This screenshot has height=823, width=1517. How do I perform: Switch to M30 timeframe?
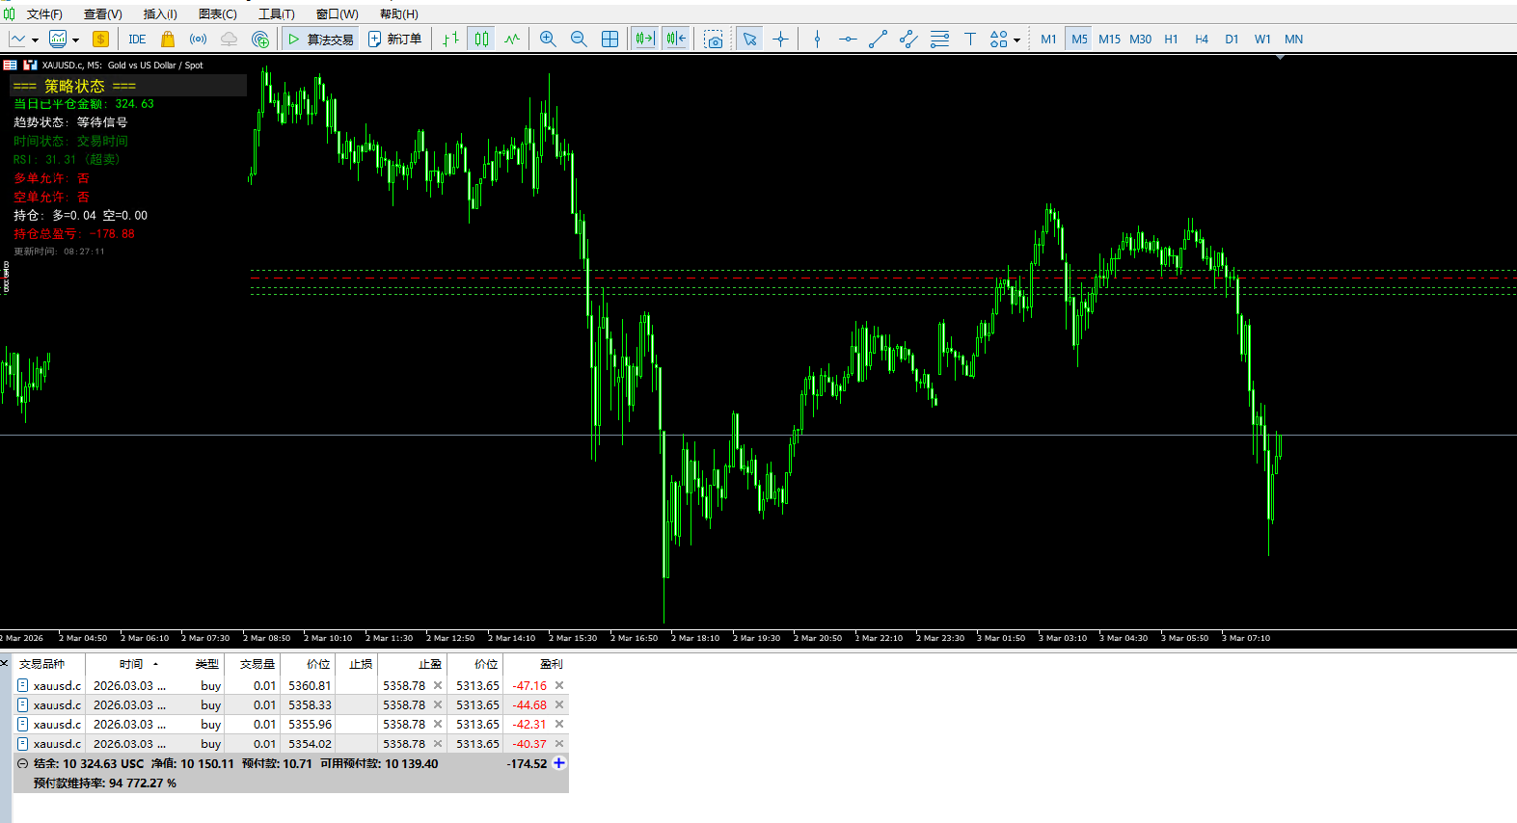(x=1141, y=39)
